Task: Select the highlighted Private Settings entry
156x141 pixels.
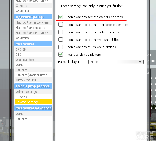Action: [x=33, y=102]
